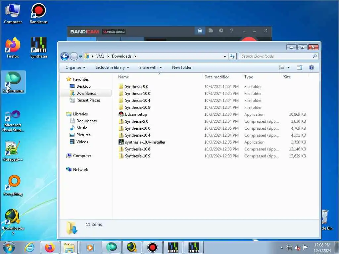Click the taskbar clock showing 12:08 PM
The width and height of the screenshot is (339, 254).
322,248
